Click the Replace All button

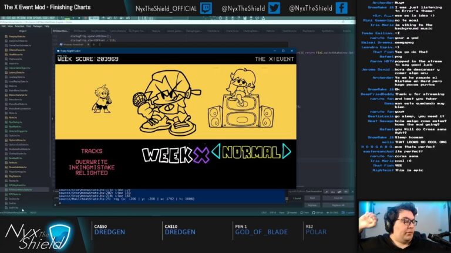pos(338,205)
